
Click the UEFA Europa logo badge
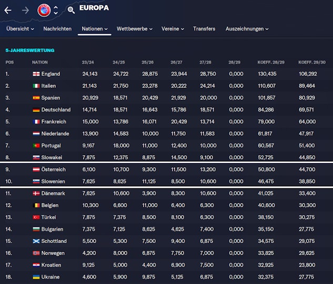click(x=44, y=10)
